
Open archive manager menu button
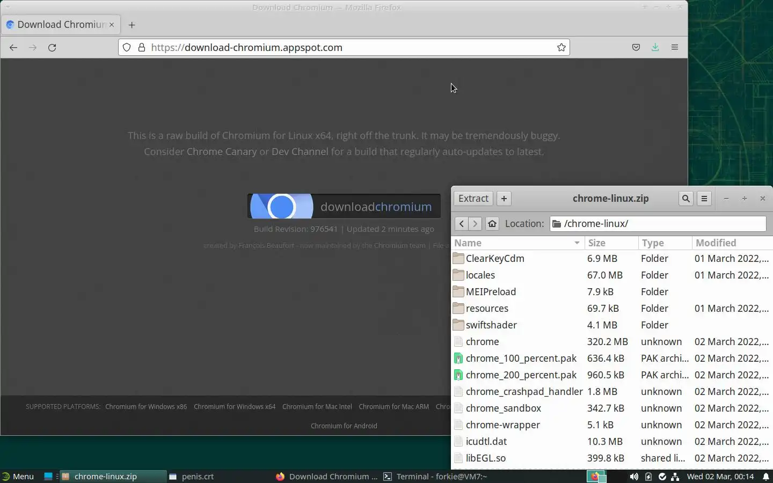(x=704, y=199)
